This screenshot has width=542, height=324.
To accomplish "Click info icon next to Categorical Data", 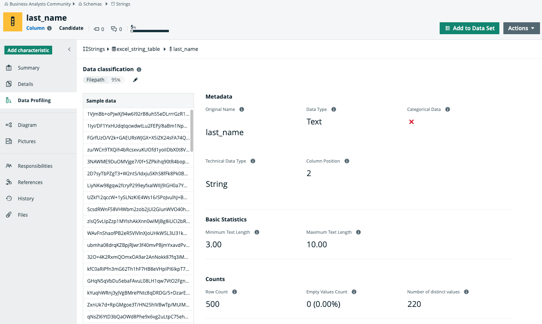I will point(448,109).
